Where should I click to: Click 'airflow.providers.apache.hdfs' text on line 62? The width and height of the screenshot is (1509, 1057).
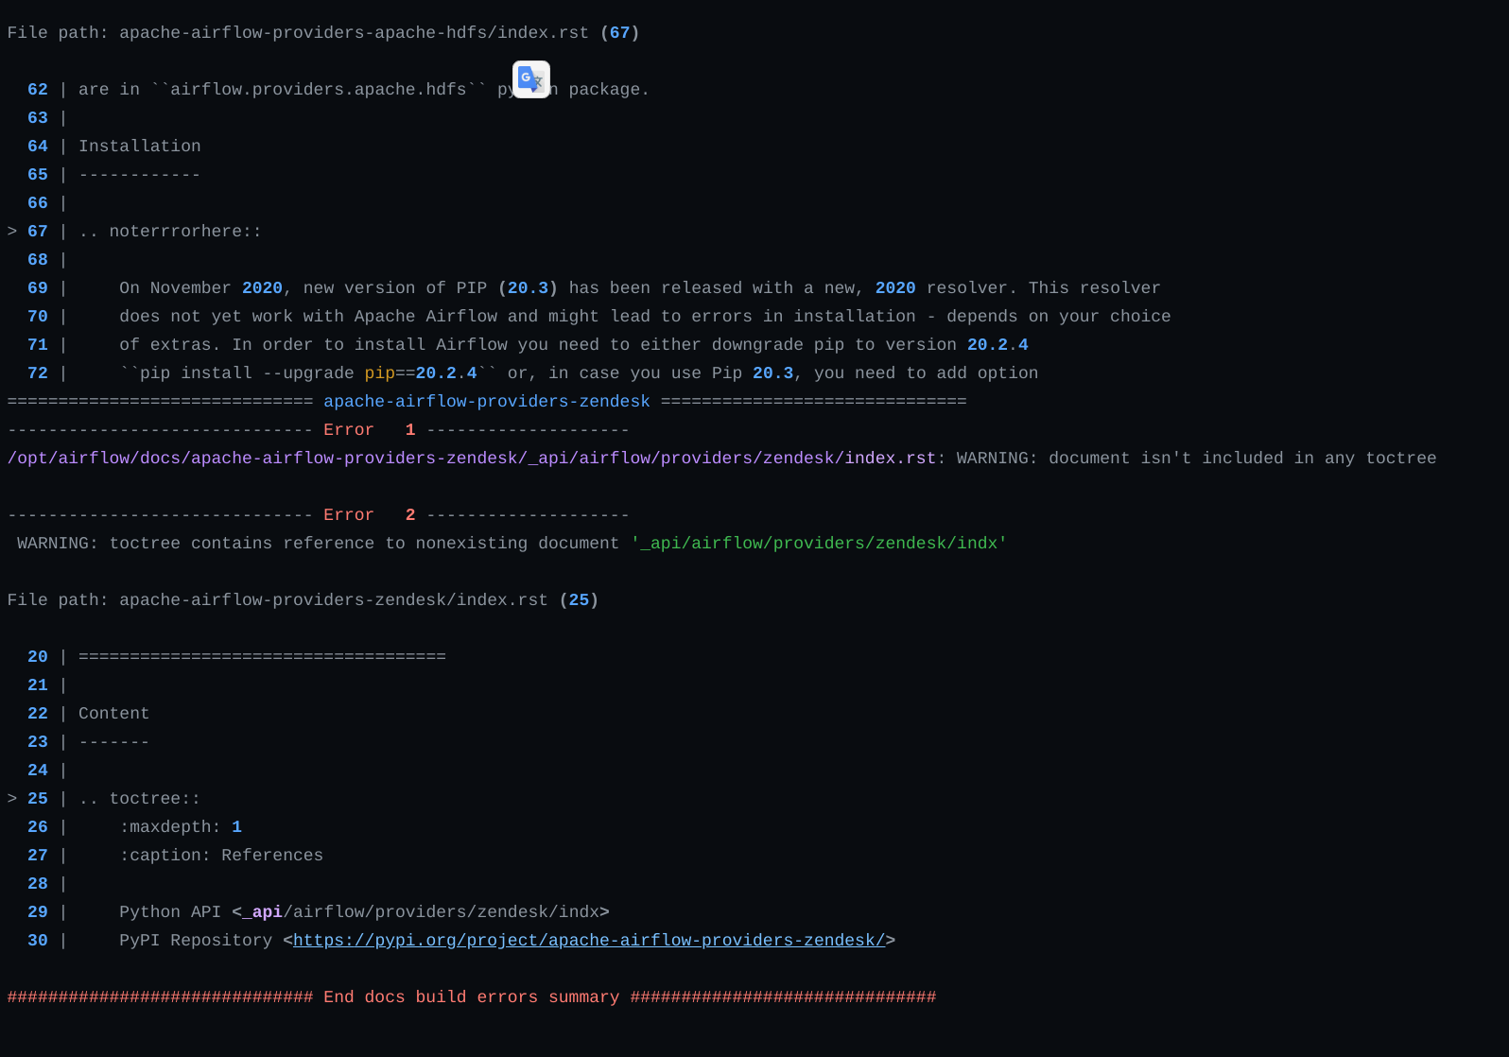click(319, 89)
